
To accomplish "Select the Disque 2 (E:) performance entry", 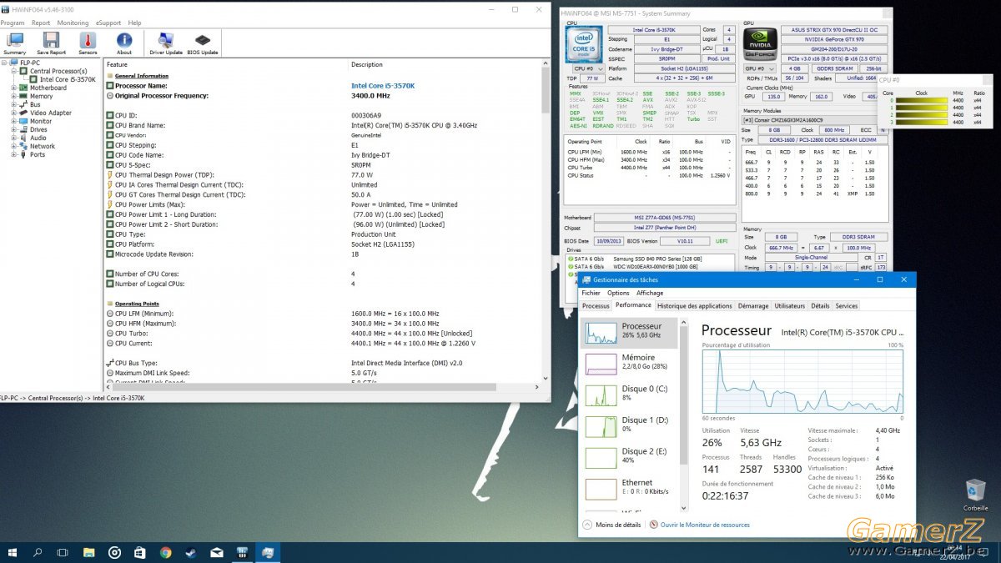I will tap(631, 456).
